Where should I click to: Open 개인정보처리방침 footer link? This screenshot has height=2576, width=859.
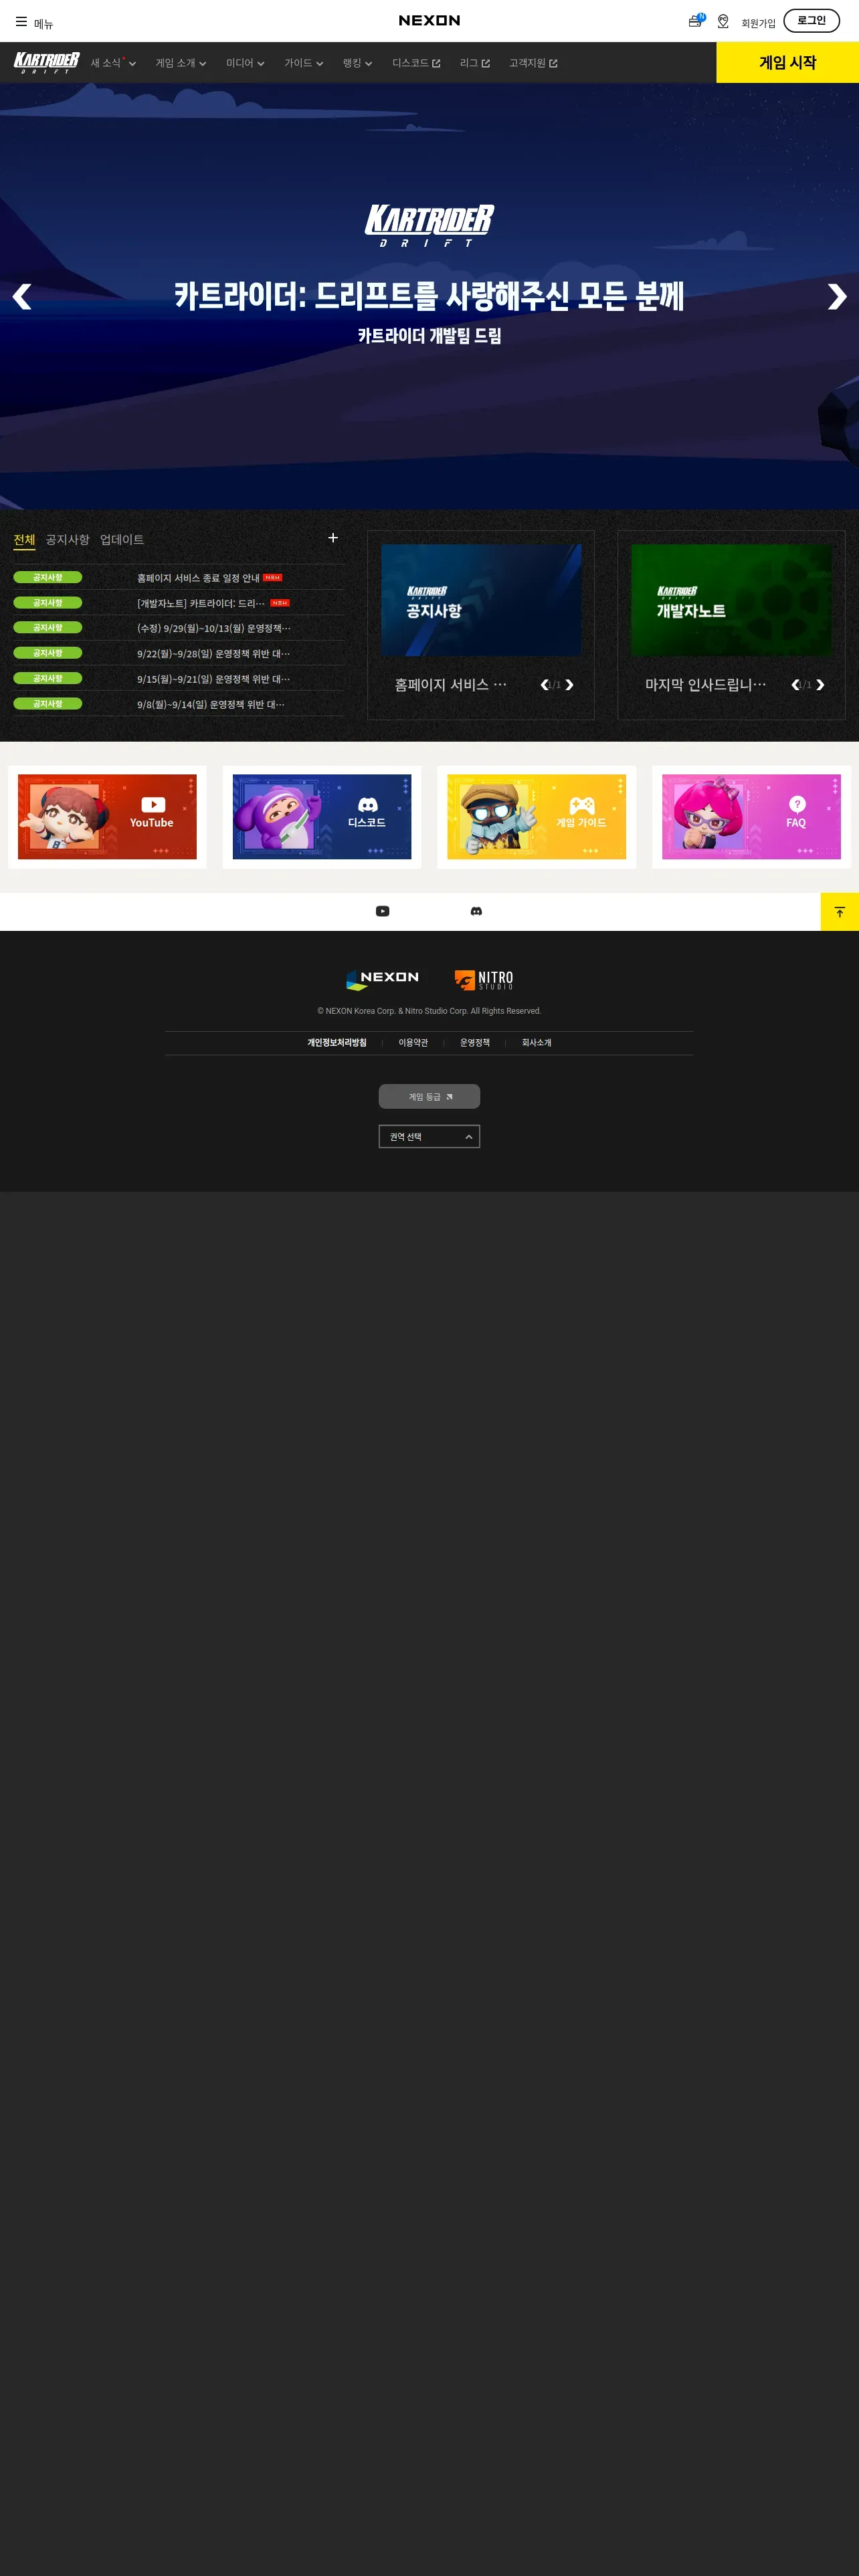point(337,1043)
